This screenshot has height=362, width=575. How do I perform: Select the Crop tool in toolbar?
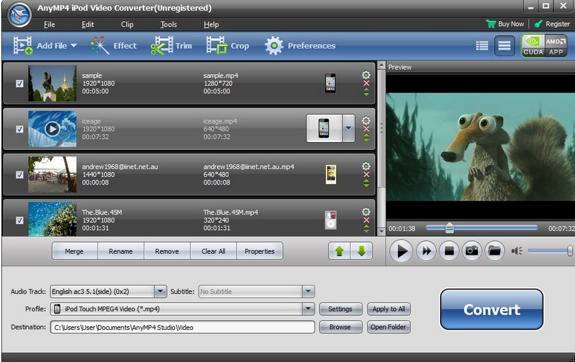[216, 45]
